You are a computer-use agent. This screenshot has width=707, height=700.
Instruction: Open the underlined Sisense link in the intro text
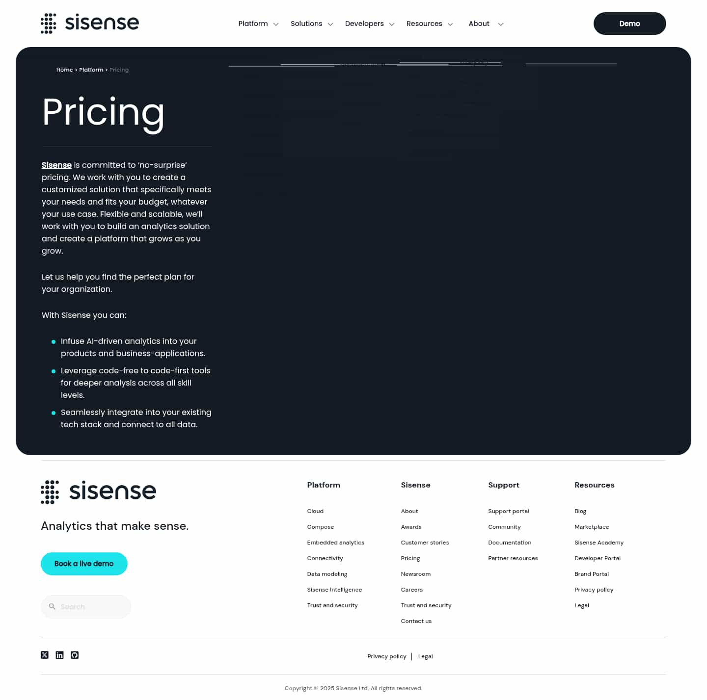coord(56,165)
